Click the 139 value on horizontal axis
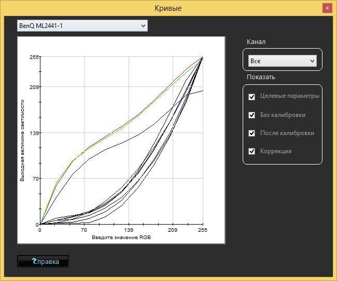The image size is (337, 281). (x=129, y=230)
